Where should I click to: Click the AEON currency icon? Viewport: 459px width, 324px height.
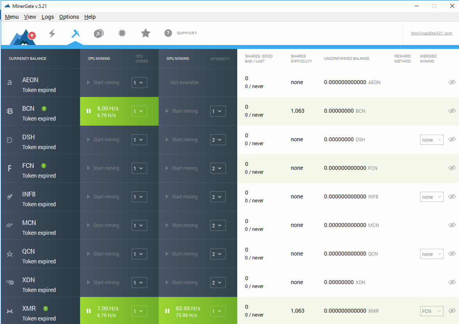(x=10, y=83)
